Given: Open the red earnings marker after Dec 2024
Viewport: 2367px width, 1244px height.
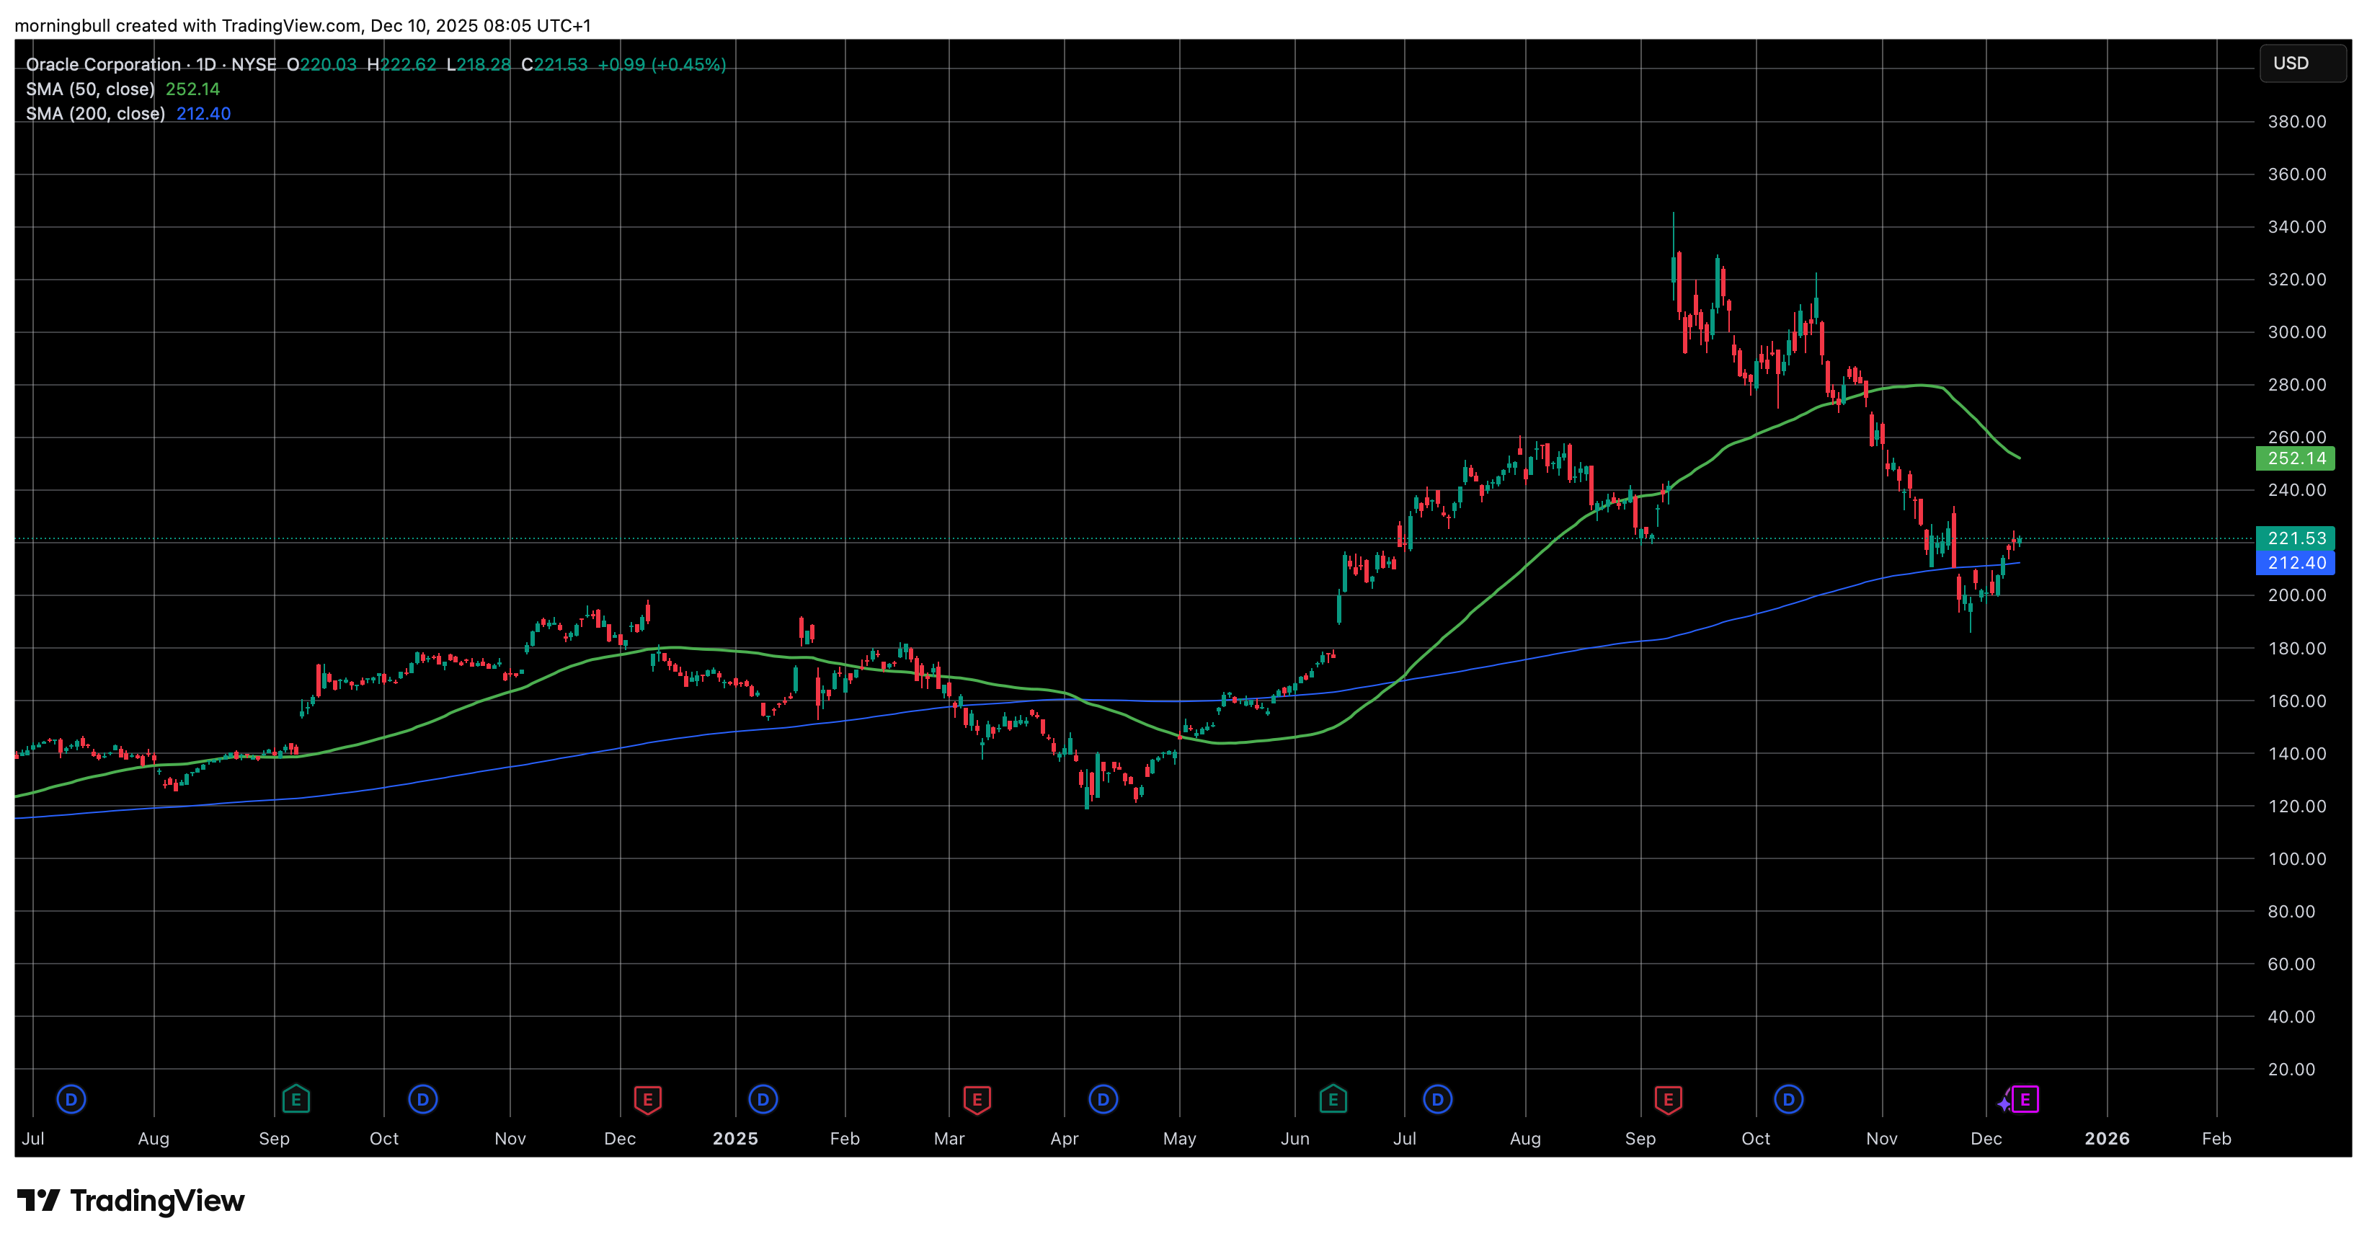Looking at the screenshot, I should [x=648, y=1099].
